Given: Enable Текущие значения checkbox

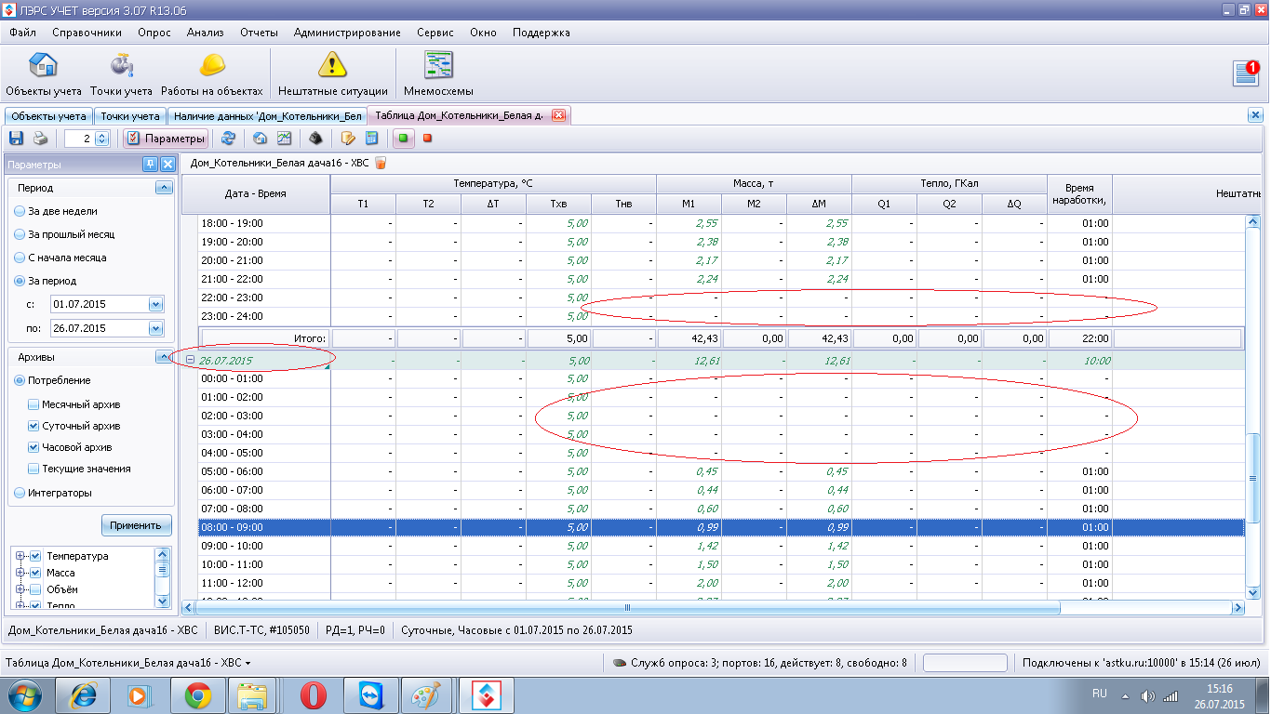Looking at the screenshot, I should tap(33, 469).
